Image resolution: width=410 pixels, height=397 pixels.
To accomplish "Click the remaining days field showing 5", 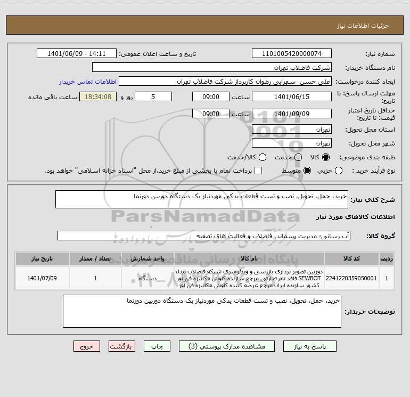I will coord(153,96).
